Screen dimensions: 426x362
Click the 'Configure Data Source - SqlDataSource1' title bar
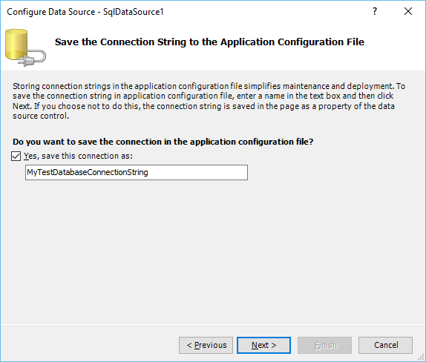(85, 12)
